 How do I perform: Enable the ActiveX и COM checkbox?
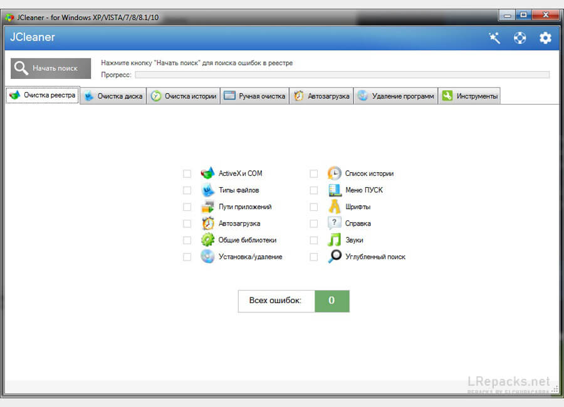point(187,174)
